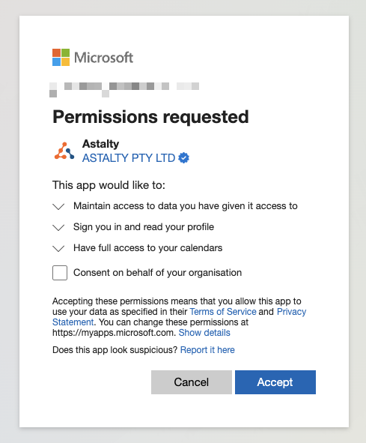Click the Report it here link
This screenshot has width=366, height=443.
(207, 350)
